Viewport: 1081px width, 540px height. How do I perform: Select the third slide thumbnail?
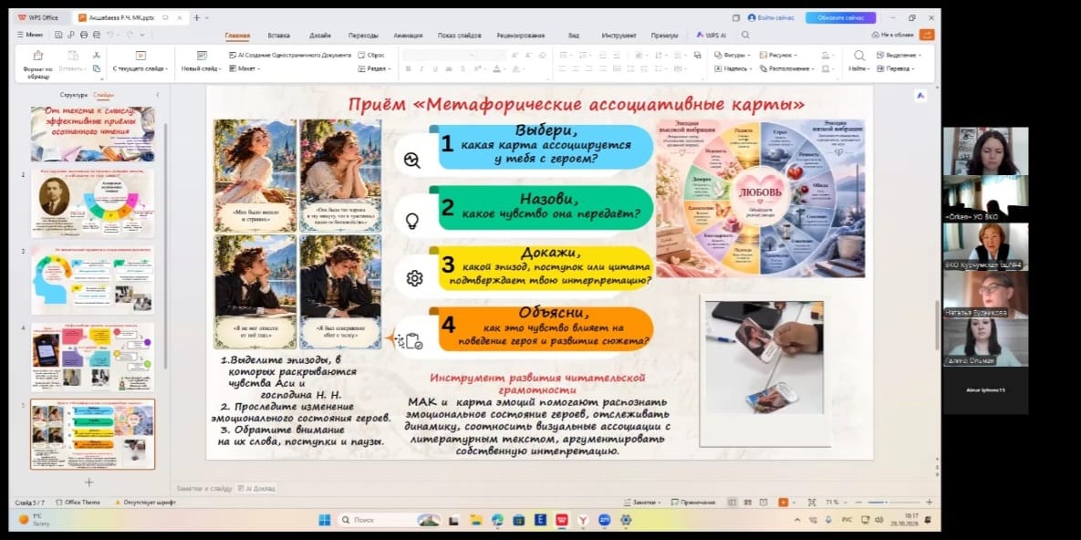92,280
